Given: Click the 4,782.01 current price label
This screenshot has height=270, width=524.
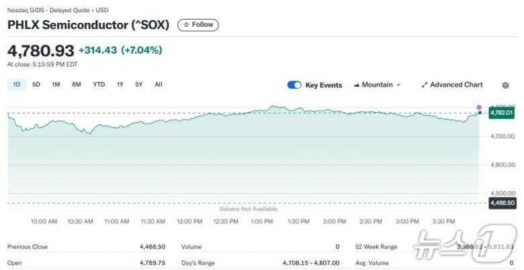Looking at the screenshot, I should [502, 113].
